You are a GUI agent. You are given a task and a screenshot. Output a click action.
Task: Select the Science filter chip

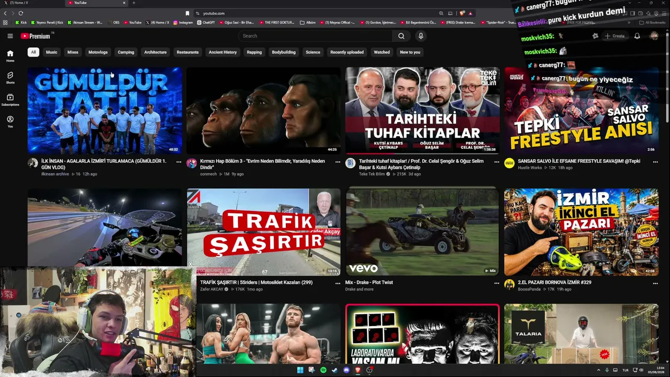[313, 52]
